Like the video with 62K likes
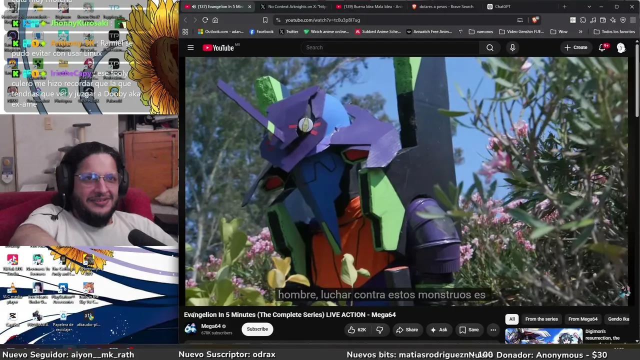 [357, 329]
